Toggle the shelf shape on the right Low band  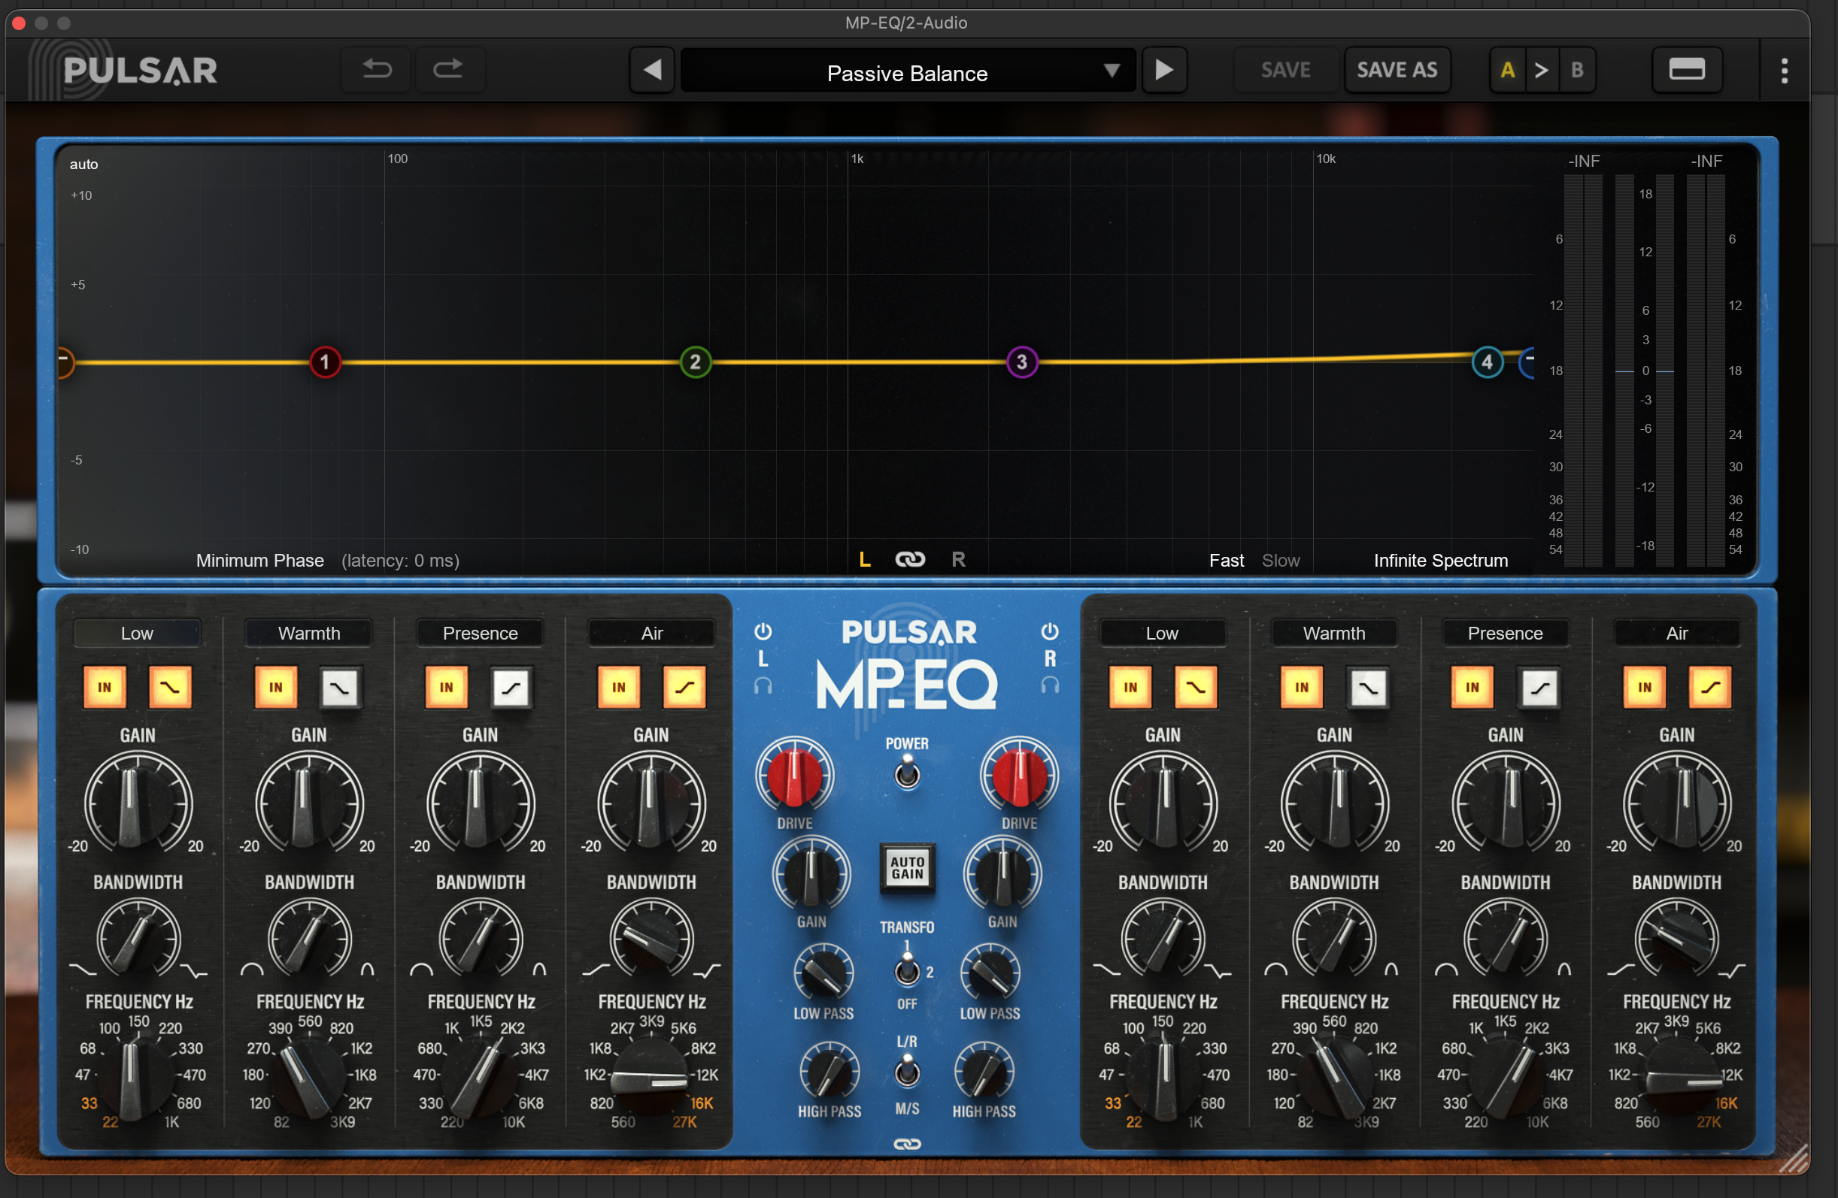point(1195,687)
